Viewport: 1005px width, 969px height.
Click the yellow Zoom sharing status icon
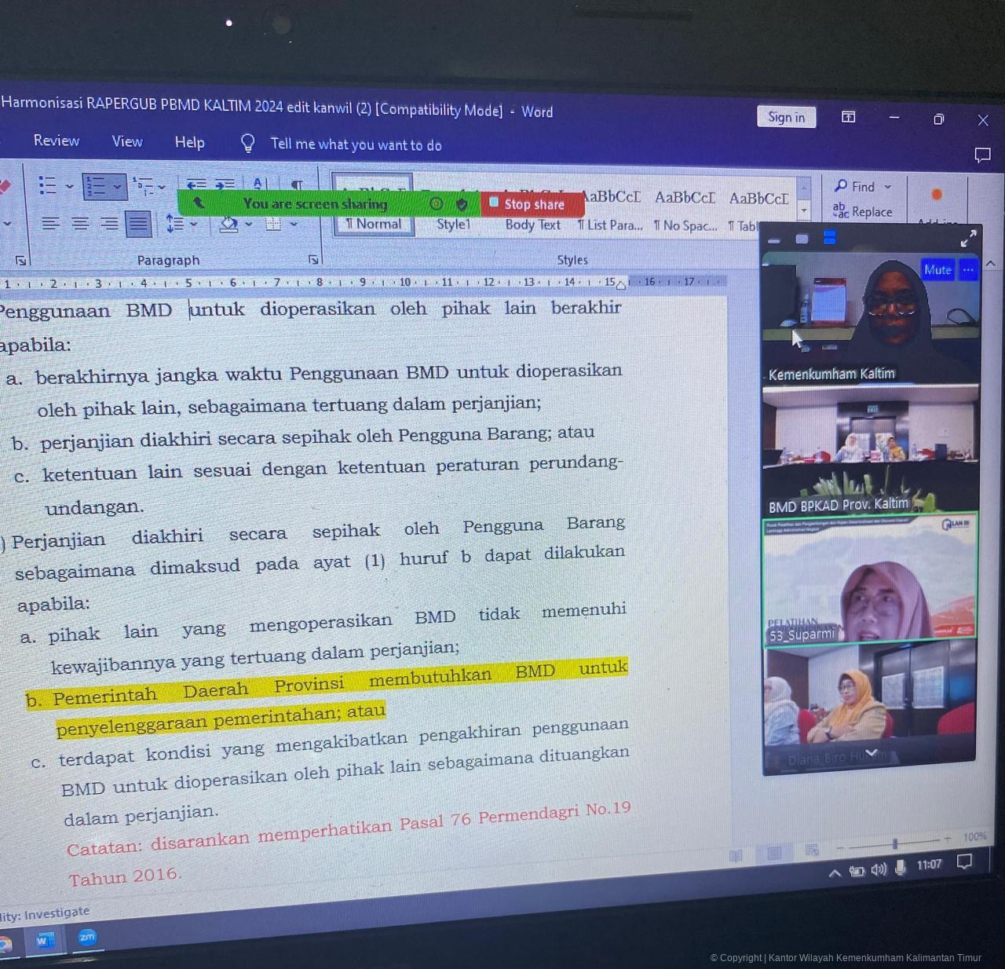coord(437,204)
